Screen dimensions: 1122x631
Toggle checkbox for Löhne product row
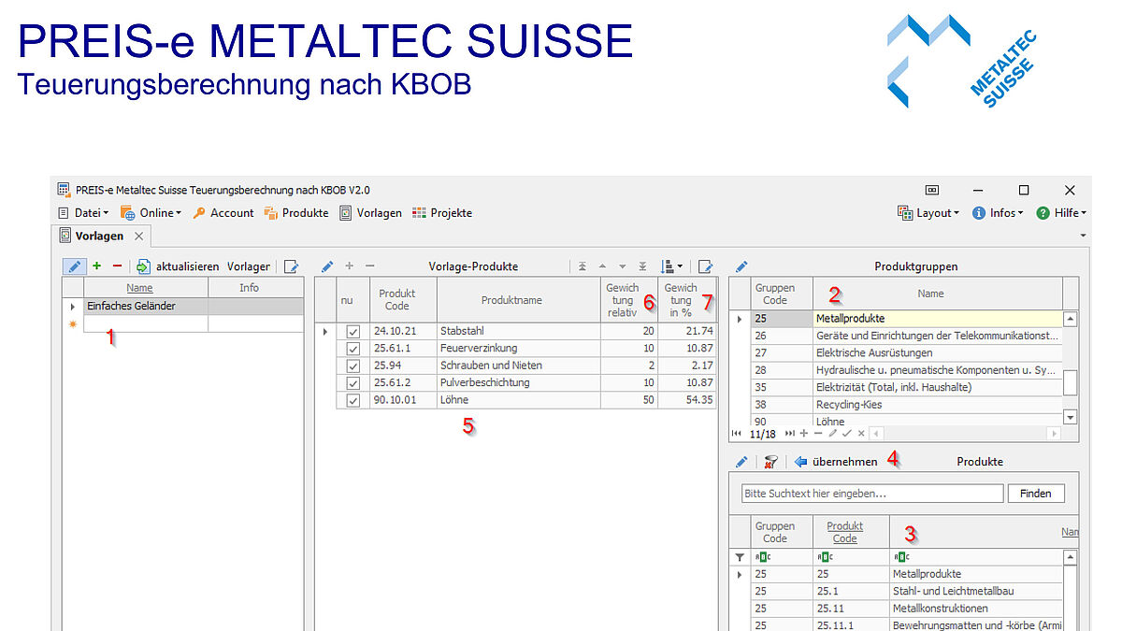pos(353,400)
